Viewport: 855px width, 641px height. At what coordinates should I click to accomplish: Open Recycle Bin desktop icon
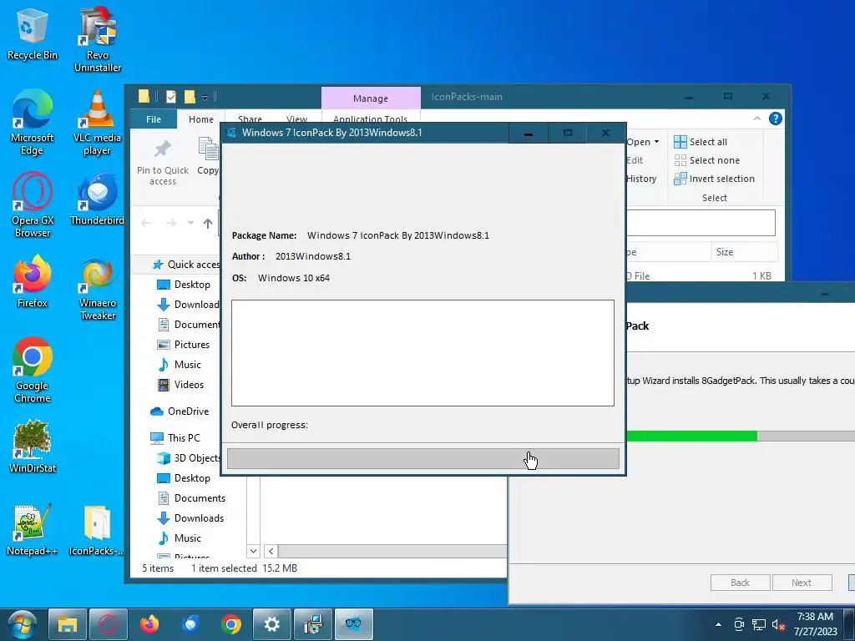(33, 33)
